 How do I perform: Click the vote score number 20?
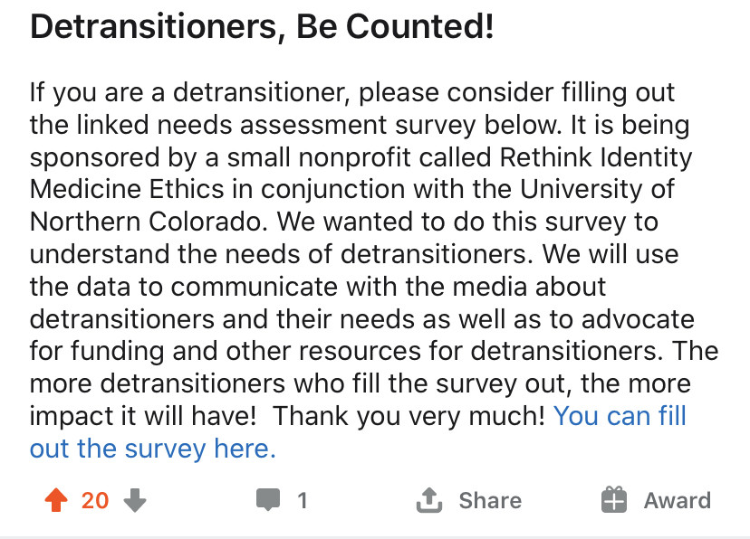click(95, 500)
